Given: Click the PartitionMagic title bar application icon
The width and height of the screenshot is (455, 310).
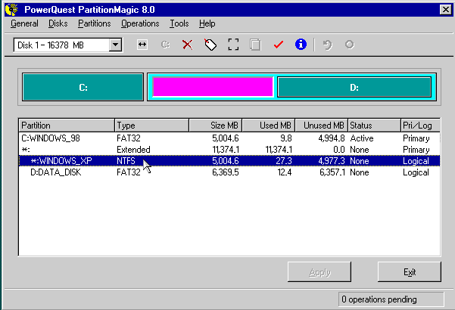Looking at the screenshot, I should [x=11, y=10].
